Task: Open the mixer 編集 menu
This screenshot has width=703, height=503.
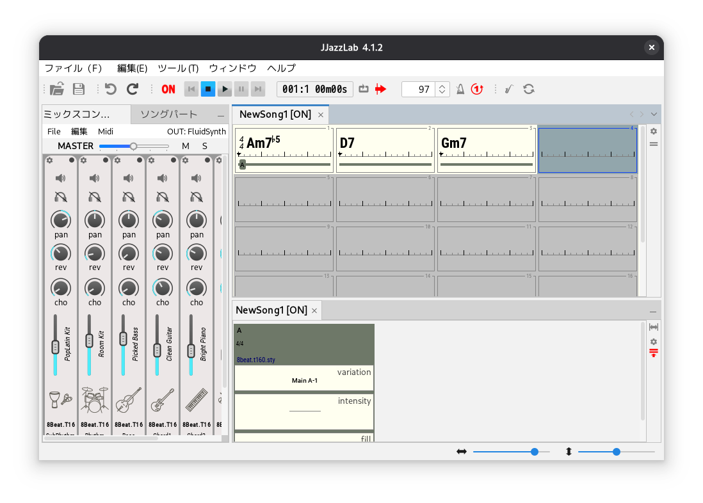Action: click(x=79, y=131)
